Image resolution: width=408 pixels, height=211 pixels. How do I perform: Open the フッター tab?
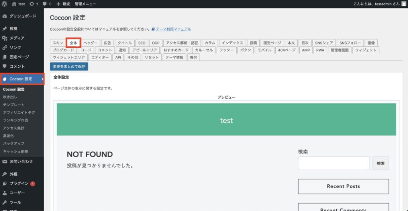[226, 50]
